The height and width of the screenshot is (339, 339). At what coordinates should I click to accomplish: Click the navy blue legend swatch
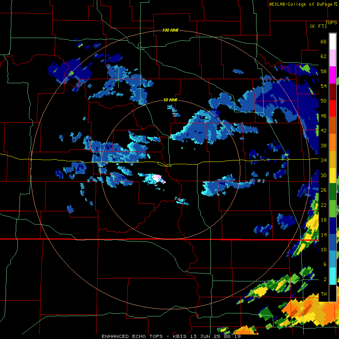point(333,226)
